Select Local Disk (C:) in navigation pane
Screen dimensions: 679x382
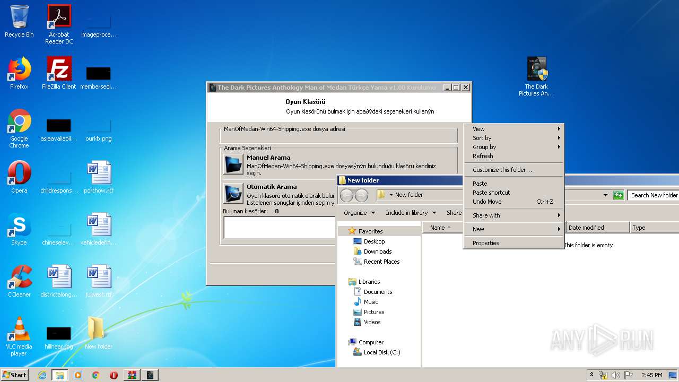pos(381,352)
